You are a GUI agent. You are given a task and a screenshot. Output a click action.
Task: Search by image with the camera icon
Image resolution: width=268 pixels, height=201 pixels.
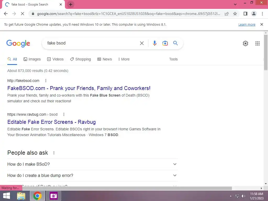pyautogui.click(x=165, y=43)
